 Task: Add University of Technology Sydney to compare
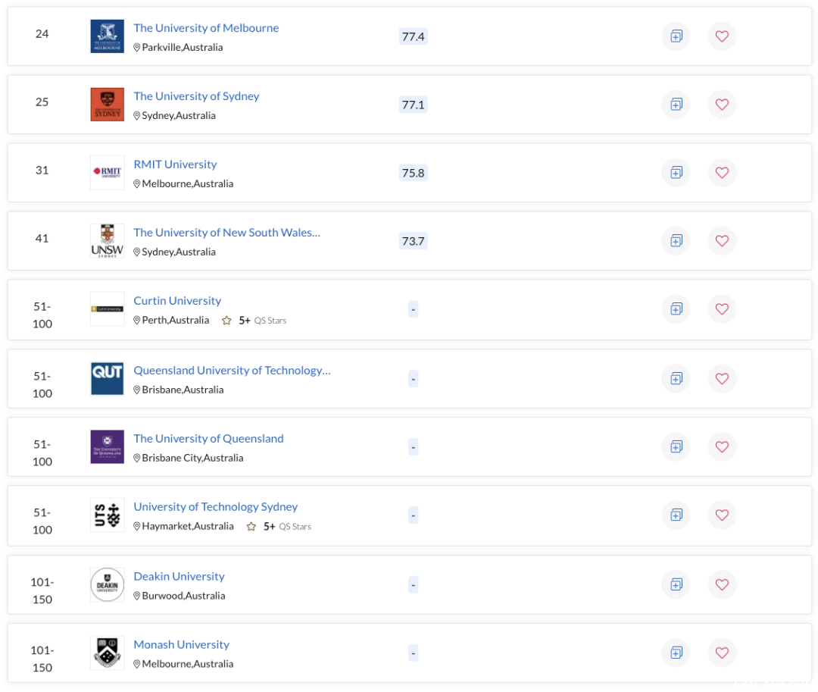[x=676, y=515]
